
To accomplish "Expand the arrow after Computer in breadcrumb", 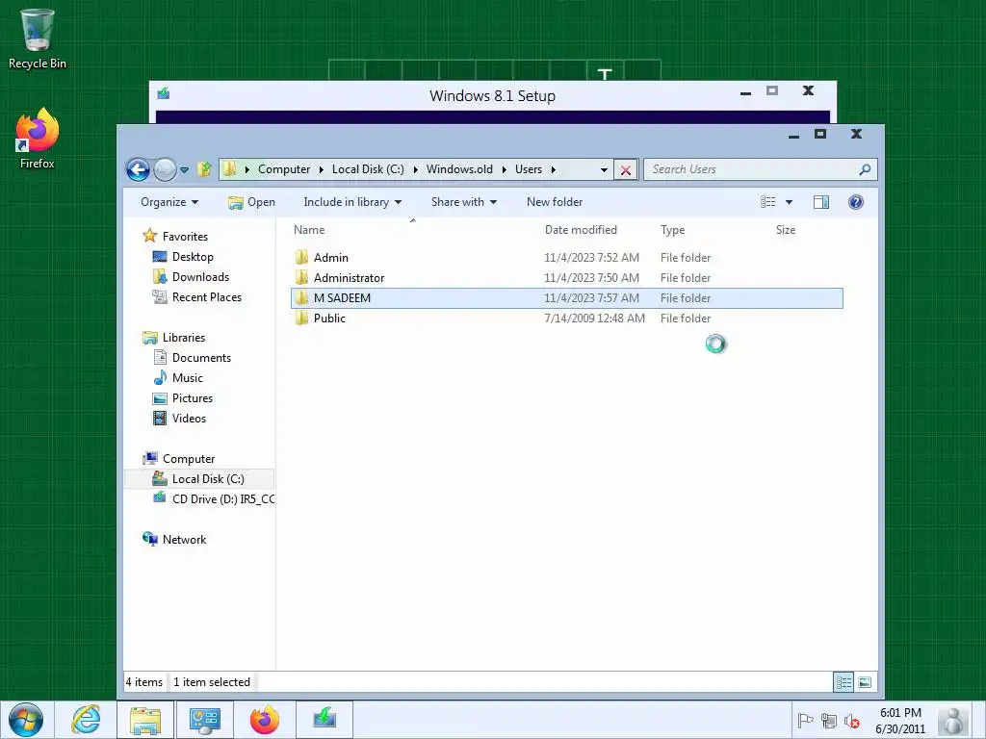I will pos(322,169).
